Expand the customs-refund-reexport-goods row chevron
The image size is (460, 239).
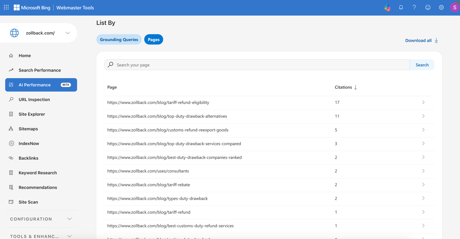click(x=423, y=130)
